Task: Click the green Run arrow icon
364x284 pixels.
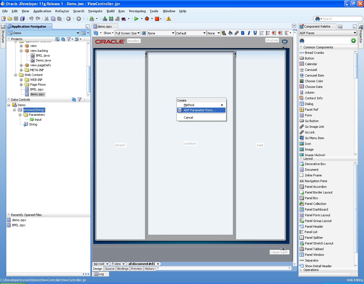Action: pos(136,19)
